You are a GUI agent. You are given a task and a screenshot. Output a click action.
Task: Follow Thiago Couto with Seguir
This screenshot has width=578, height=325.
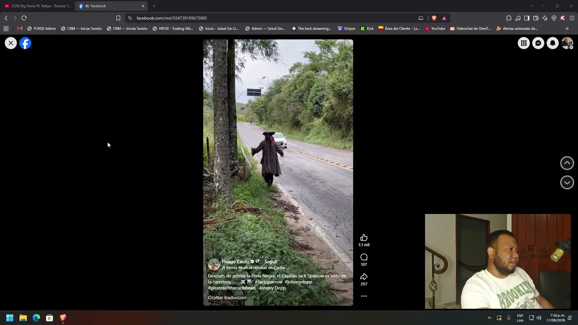(x=271, y=262)
